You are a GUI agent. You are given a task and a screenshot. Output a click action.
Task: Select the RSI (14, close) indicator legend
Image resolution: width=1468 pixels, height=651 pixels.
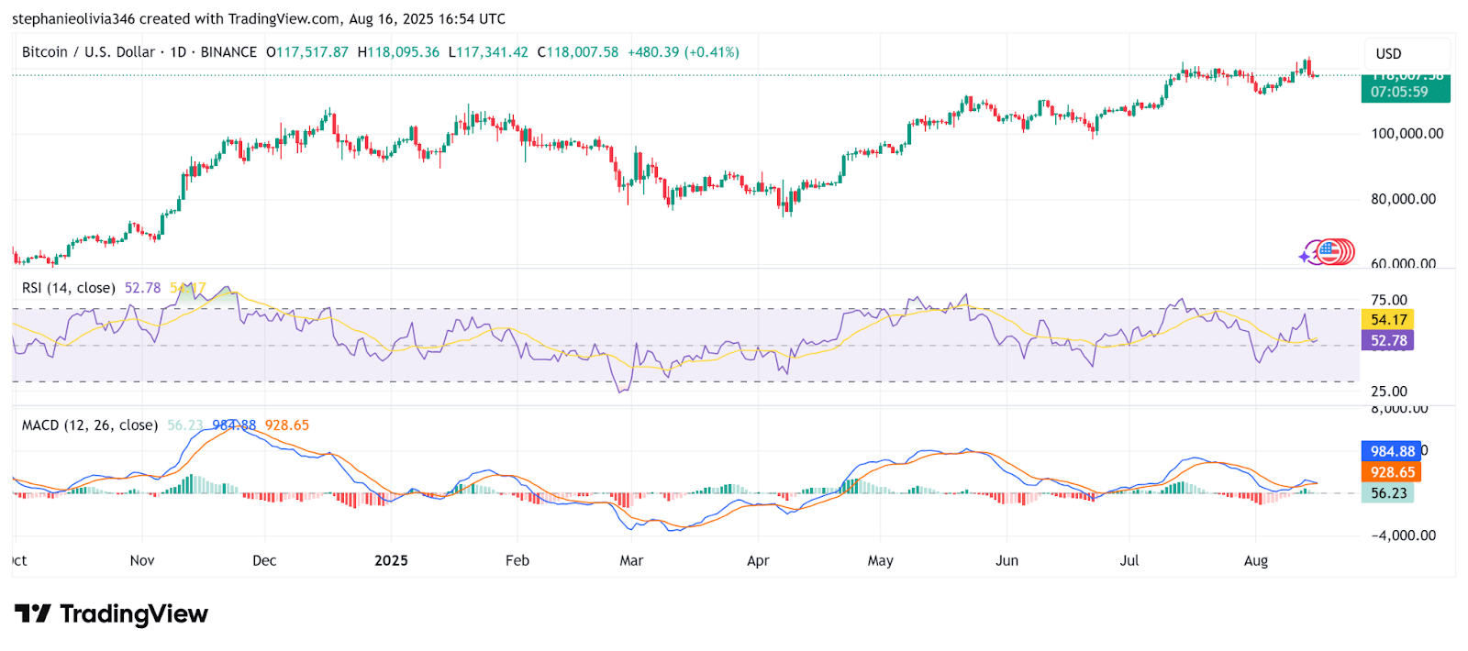tap(69, 288)
